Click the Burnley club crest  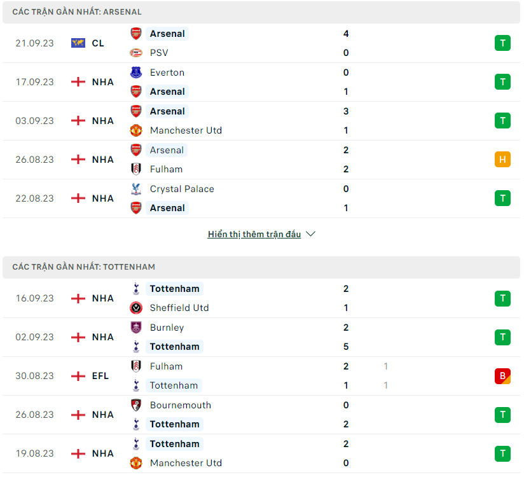point(136,328)
